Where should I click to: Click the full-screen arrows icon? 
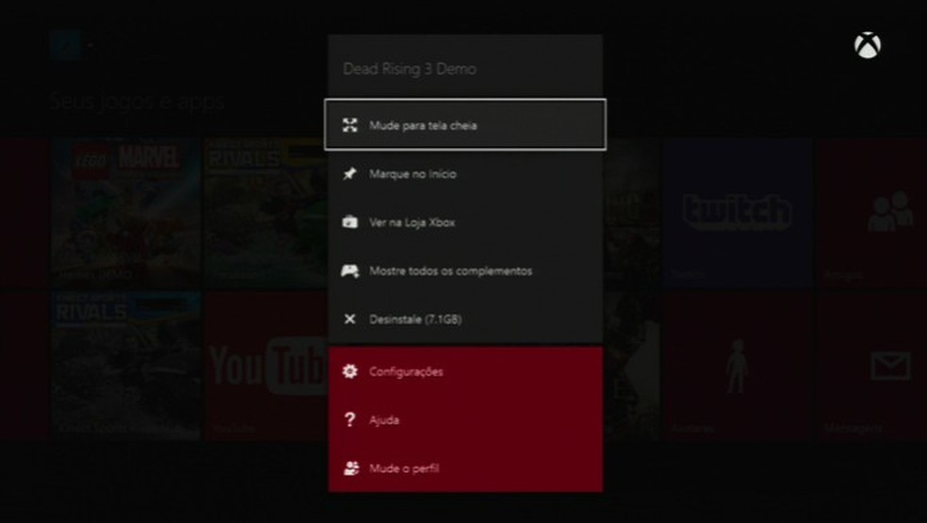point(350,125)
